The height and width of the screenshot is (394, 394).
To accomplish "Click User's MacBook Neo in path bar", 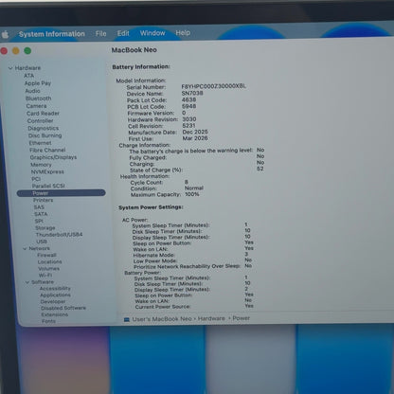I will tap(162, 319).
